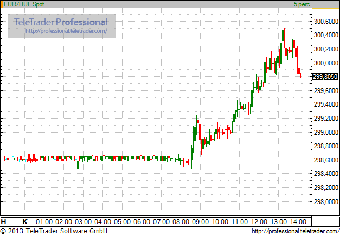Click the 'K' day marker on the time axis

[x=25, y=222]
